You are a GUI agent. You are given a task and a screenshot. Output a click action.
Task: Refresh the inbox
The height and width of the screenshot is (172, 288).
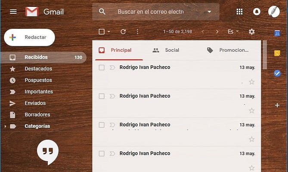[123, 32]
